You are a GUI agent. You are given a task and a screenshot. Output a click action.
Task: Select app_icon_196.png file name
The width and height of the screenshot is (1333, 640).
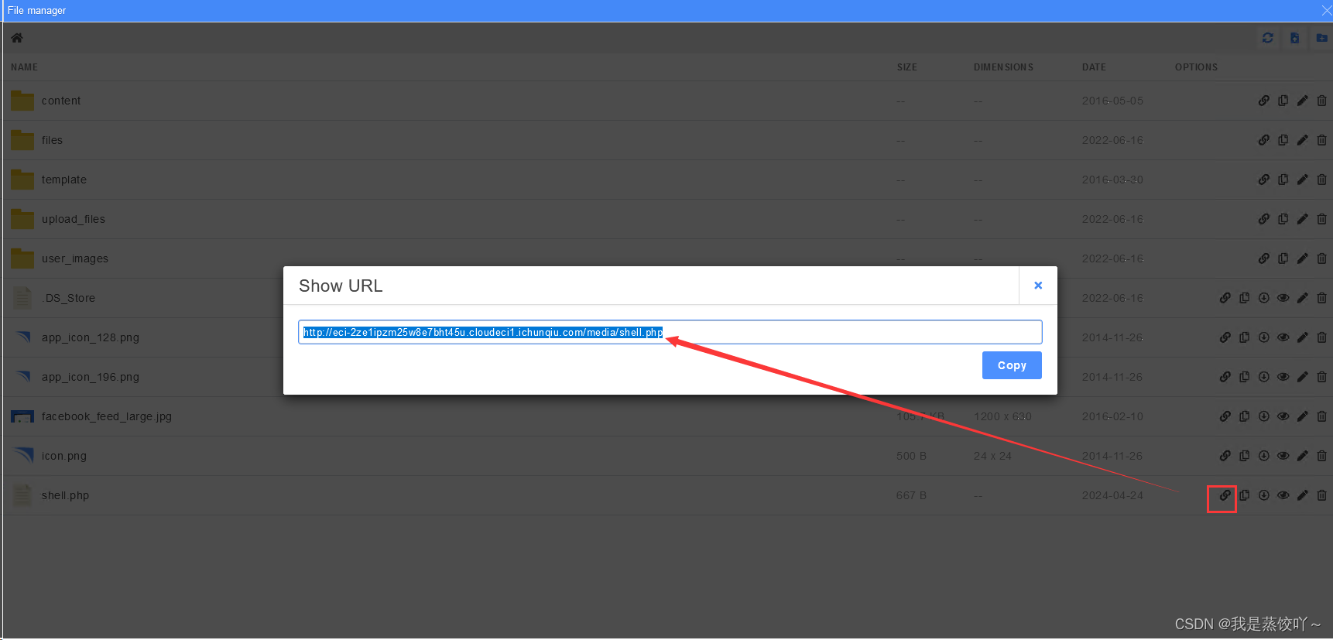click(x=91, y=377)
